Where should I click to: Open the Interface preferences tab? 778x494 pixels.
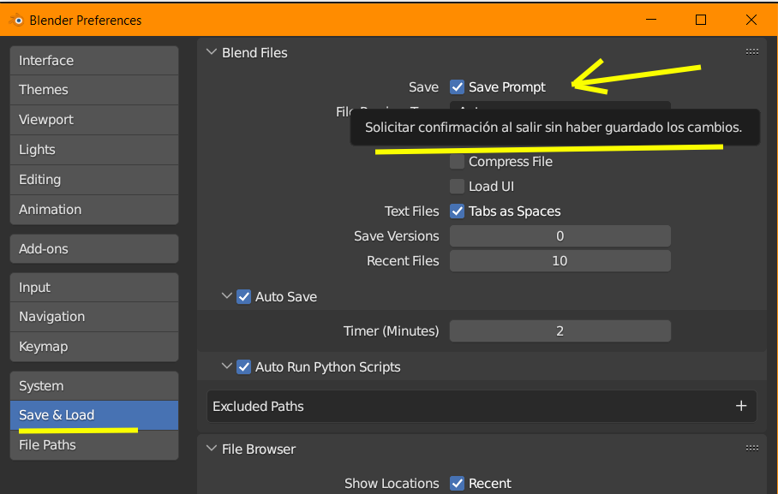coord(93,61)
